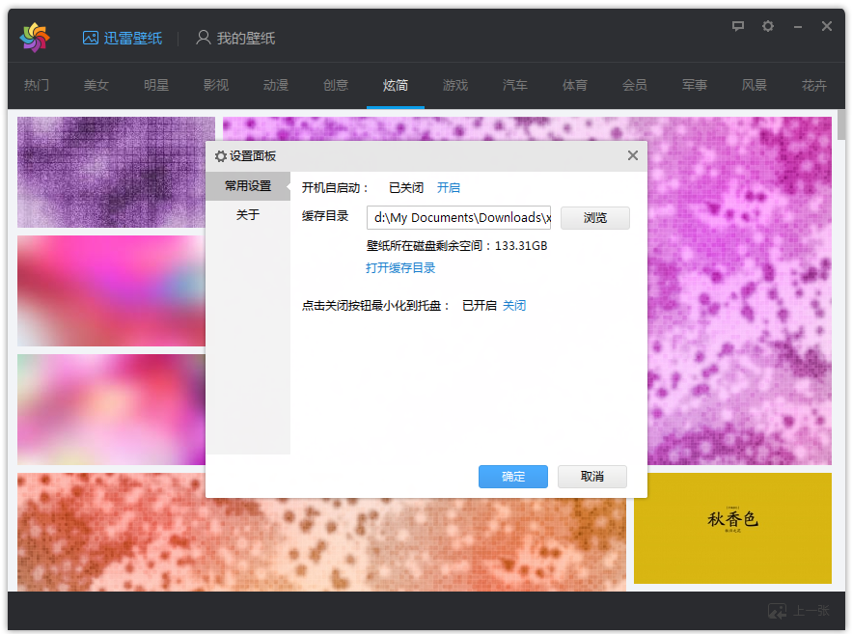Open the 关于 settings page
The height and width of the screenshot is (634, 852).
point(248,214)
